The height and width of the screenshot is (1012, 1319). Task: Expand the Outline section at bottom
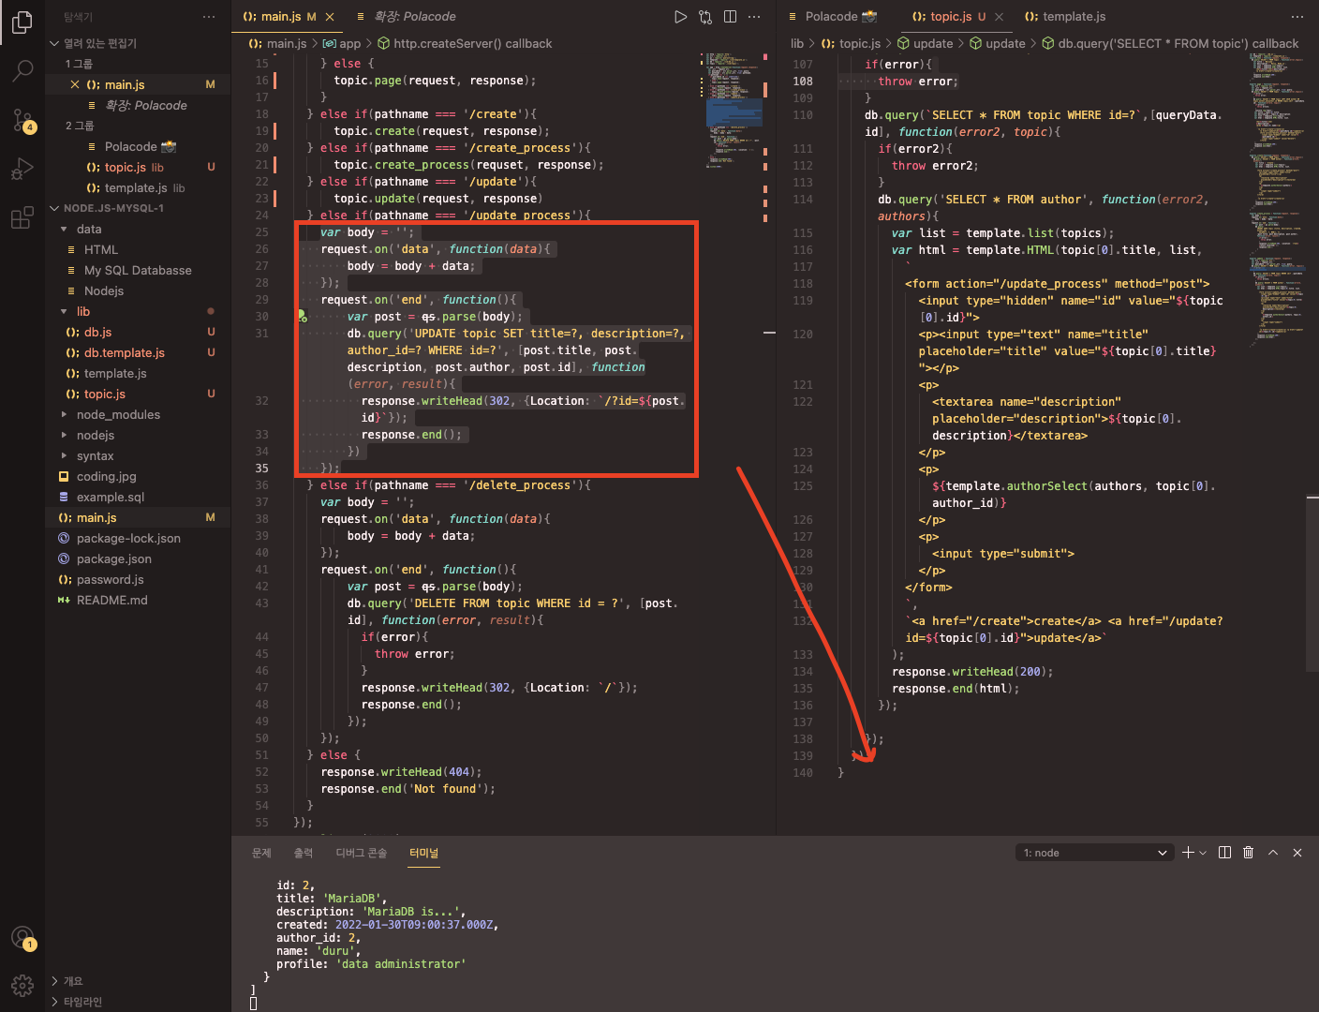pyautogui.click(x=138, y=981)
